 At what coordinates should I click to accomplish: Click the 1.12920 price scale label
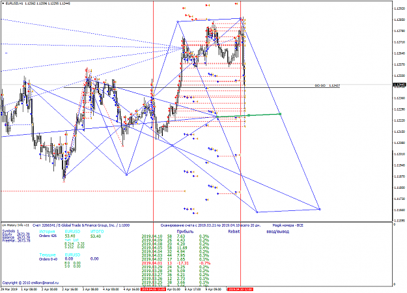399,8
